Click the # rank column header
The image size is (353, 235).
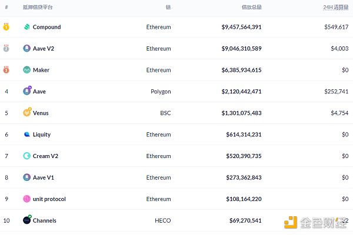point(6,7)
